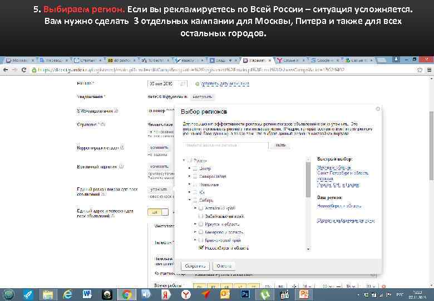
Task: Check the Центр region checkbox
Action: pyautogui.click(x=195, y=168)
